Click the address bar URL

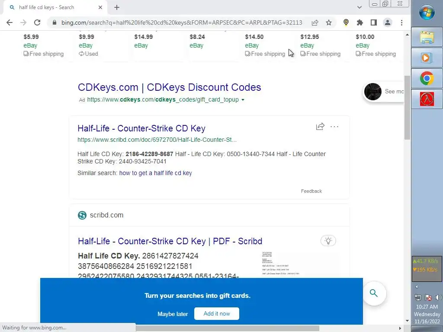[182, 22]
